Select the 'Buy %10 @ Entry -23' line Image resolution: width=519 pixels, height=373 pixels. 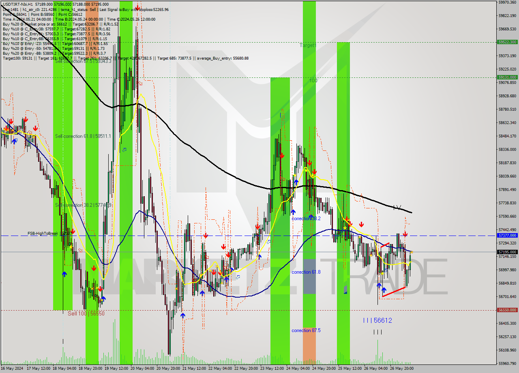(x=55, y=43)
